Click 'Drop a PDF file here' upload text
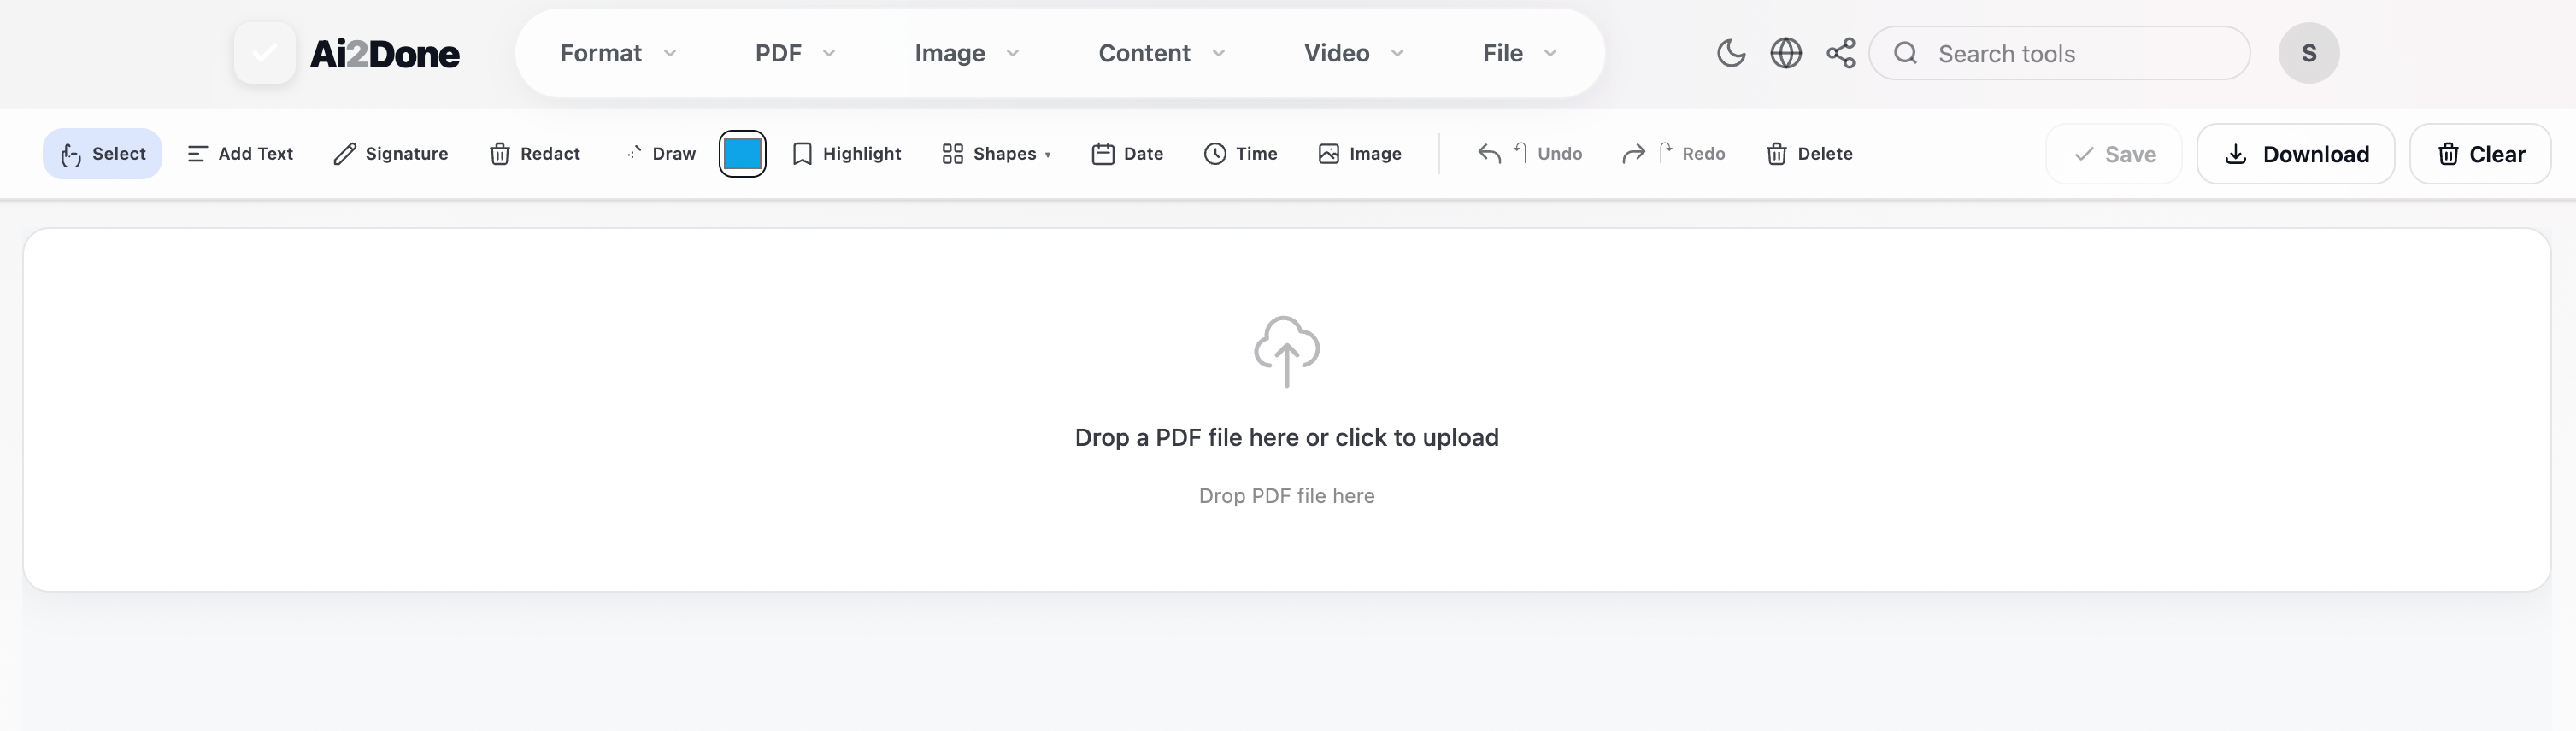Viewport: 2576px width, 731px height. point(1287,437)
